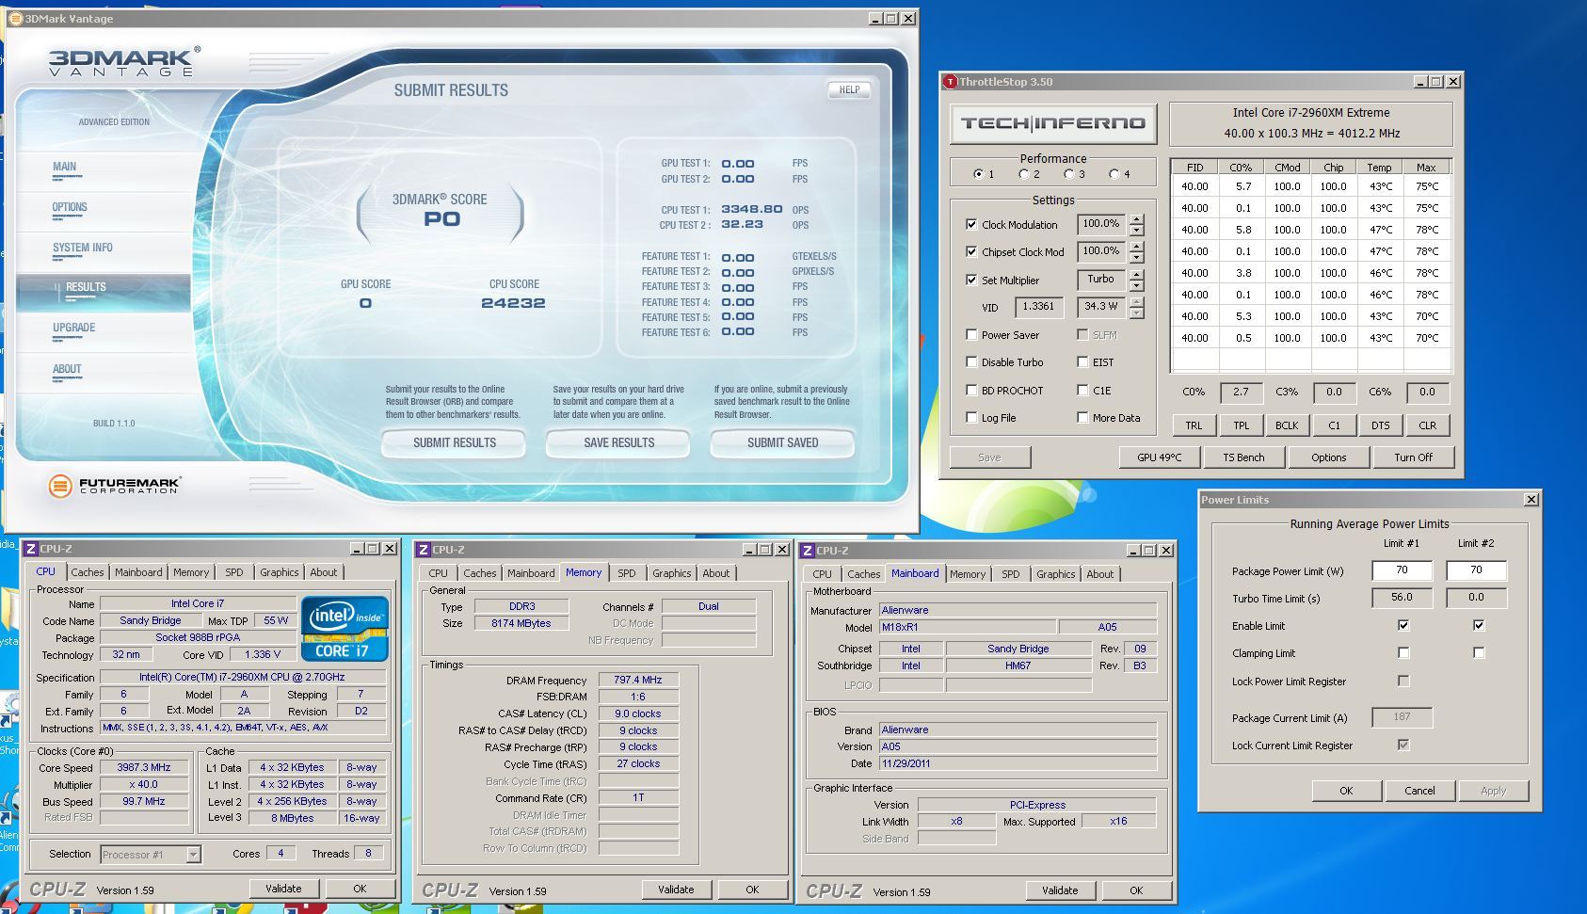This screenshot has height=914, width=1587.
Task: Open Memory tab in first CPU-Z window
Action: pyautogui.click(x=191, y=572)
